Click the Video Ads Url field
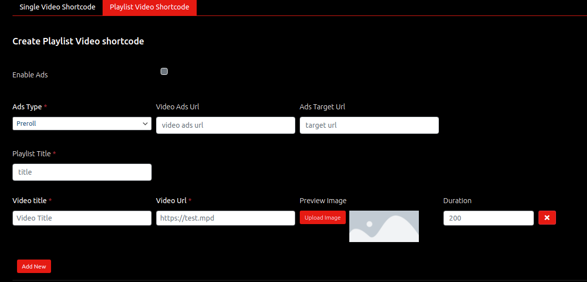This screenshot has height=282, width=587. coord(225,125)
